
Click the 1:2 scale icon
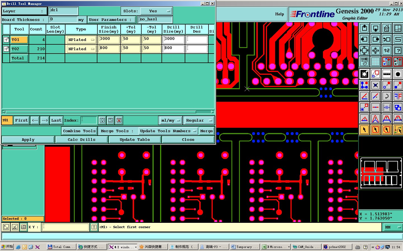point(387,50)
